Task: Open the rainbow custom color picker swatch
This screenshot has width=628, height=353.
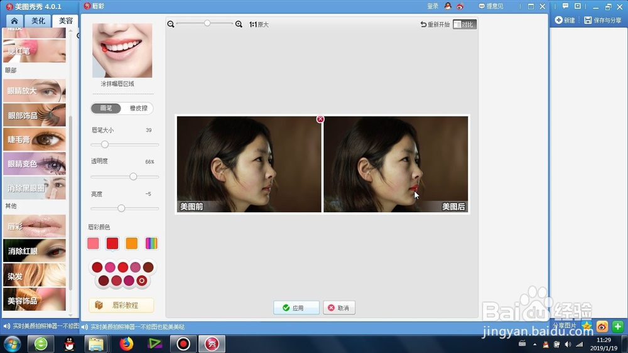Action: 151,243
